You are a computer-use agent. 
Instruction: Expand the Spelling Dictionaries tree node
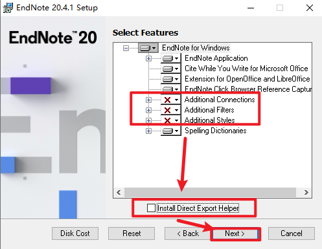(x=148, y=131)
